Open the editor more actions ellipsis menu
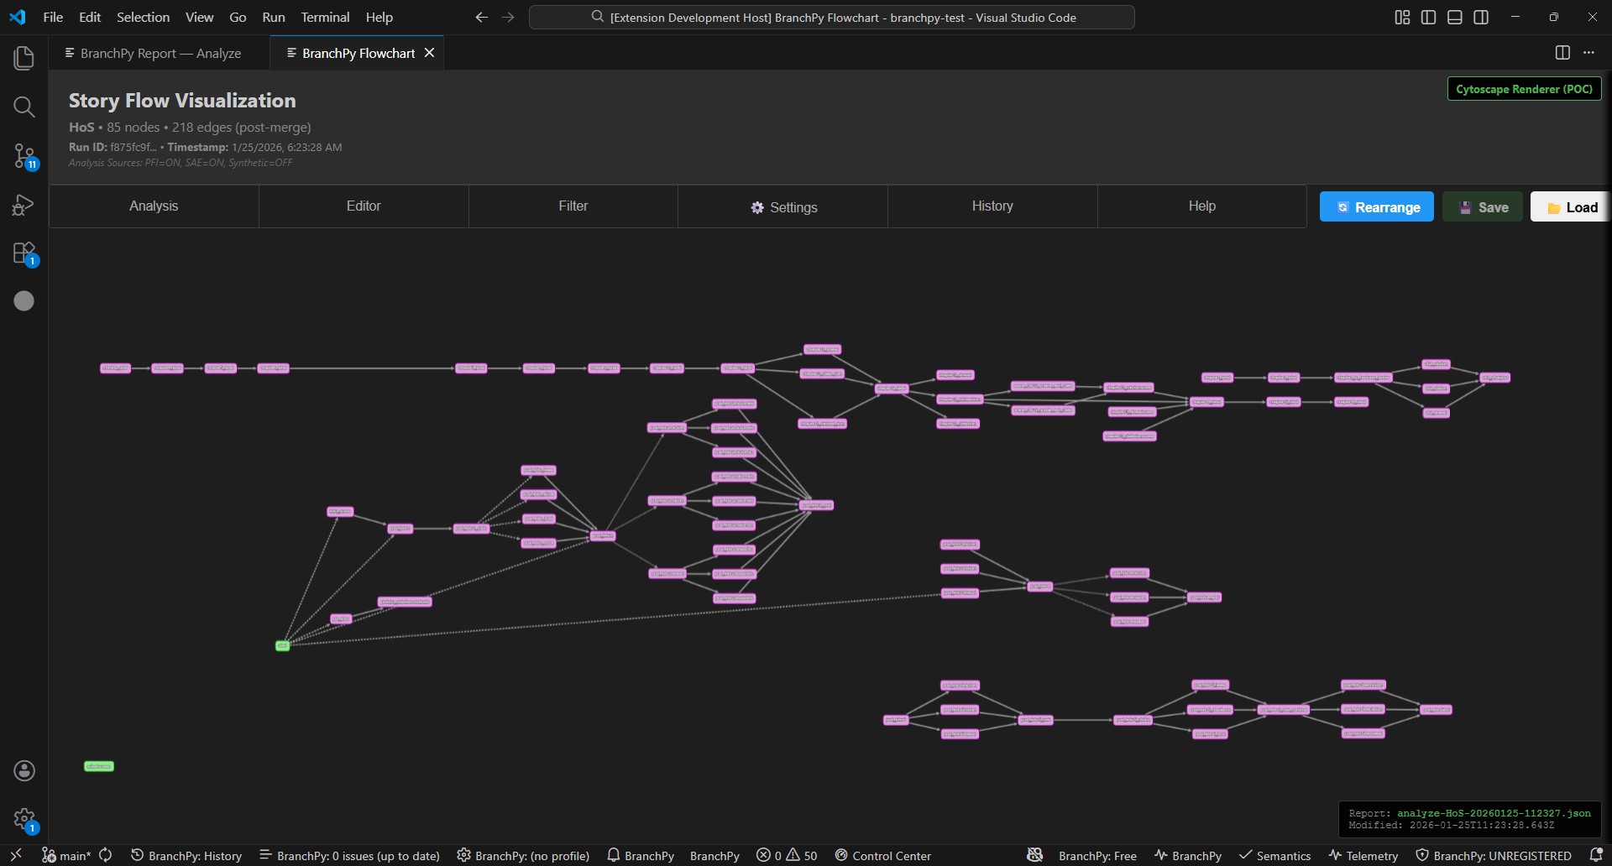The width and height of the screenshot is (1612, 866). tap(1589, 52)
